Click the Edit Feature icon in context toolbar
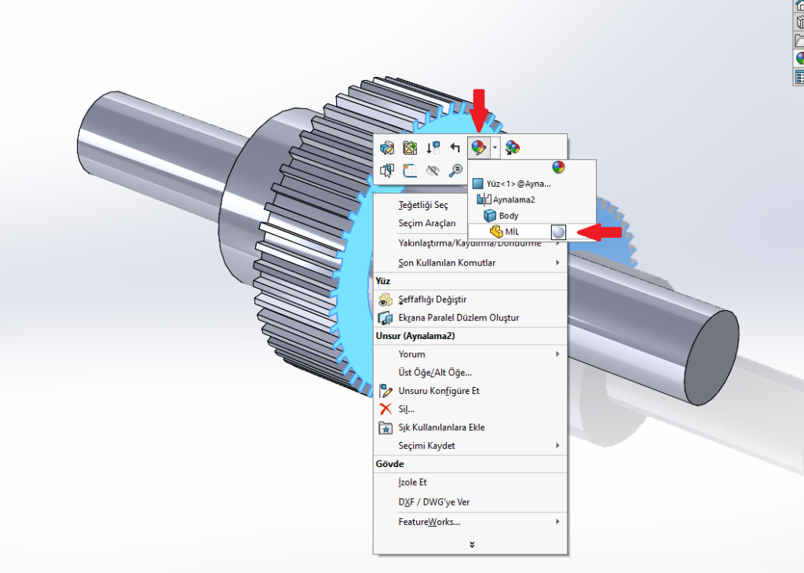This screenshot has width=804, height=573. click(386, 147)
